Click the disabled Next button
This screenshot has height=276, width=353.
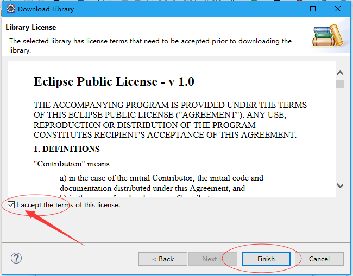(x=213, y=259)
